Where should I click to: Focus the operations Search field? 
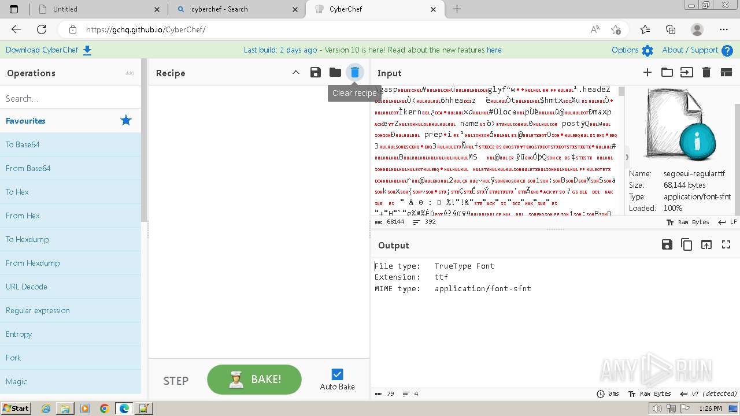[70, 98]
